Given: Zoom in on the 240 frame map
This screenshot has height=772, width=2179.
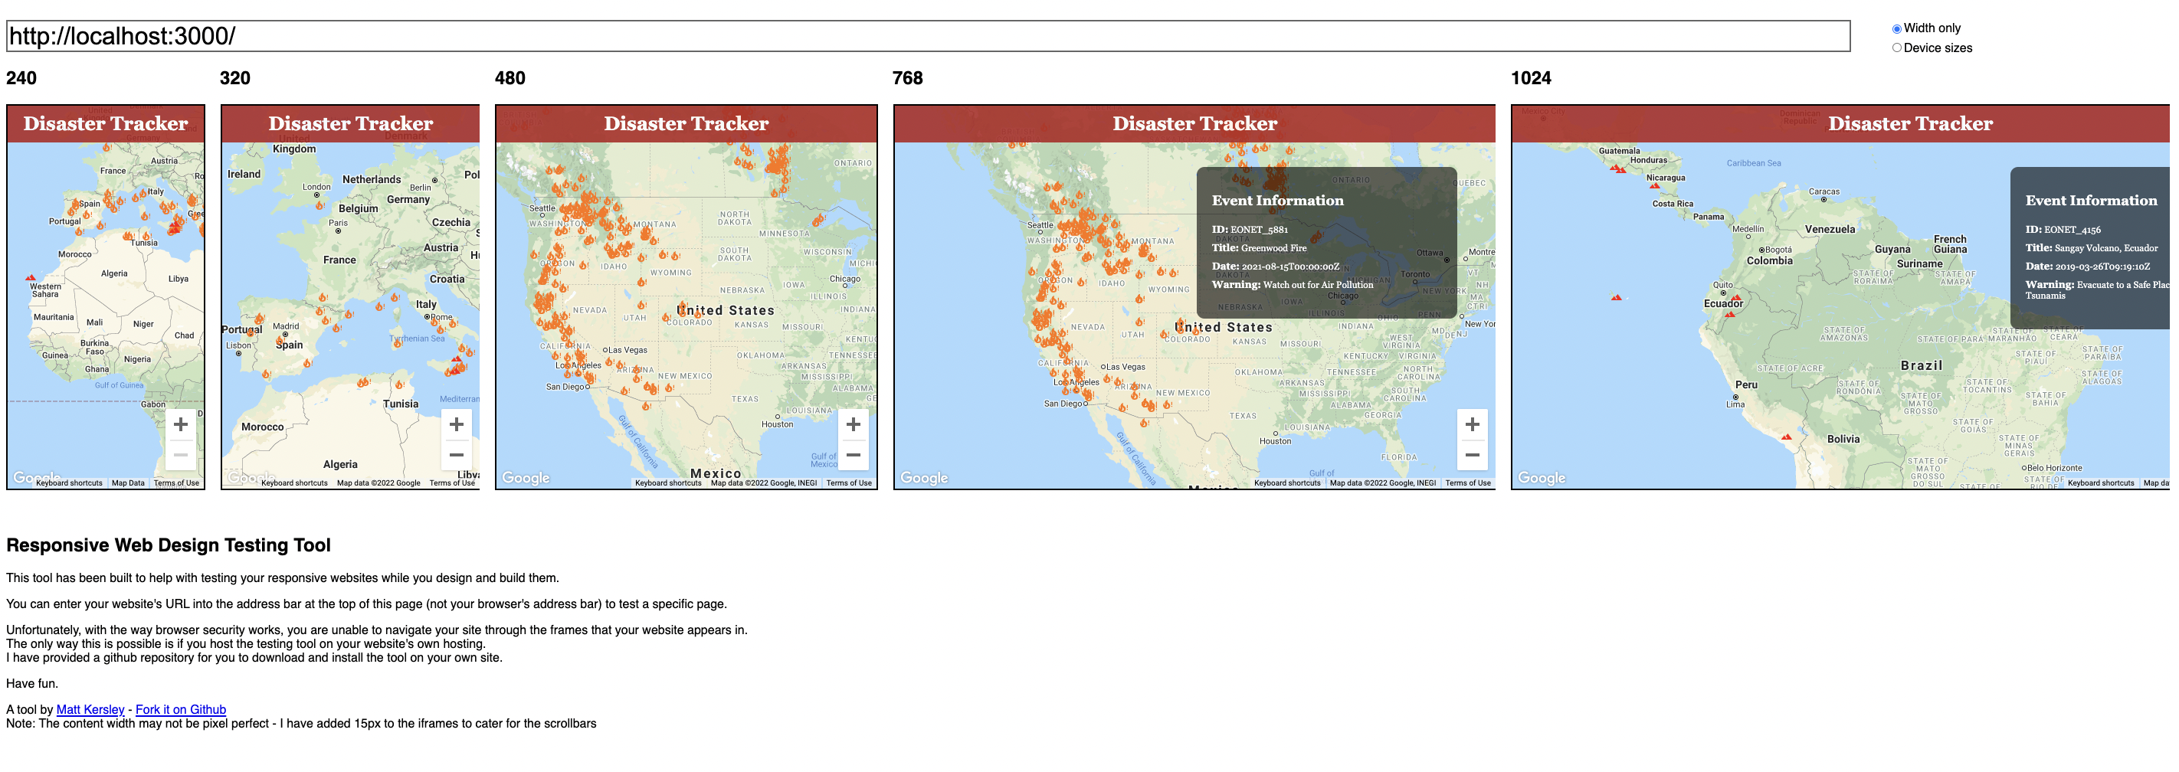Looking at the screenshot, I should tap(180, 424).
